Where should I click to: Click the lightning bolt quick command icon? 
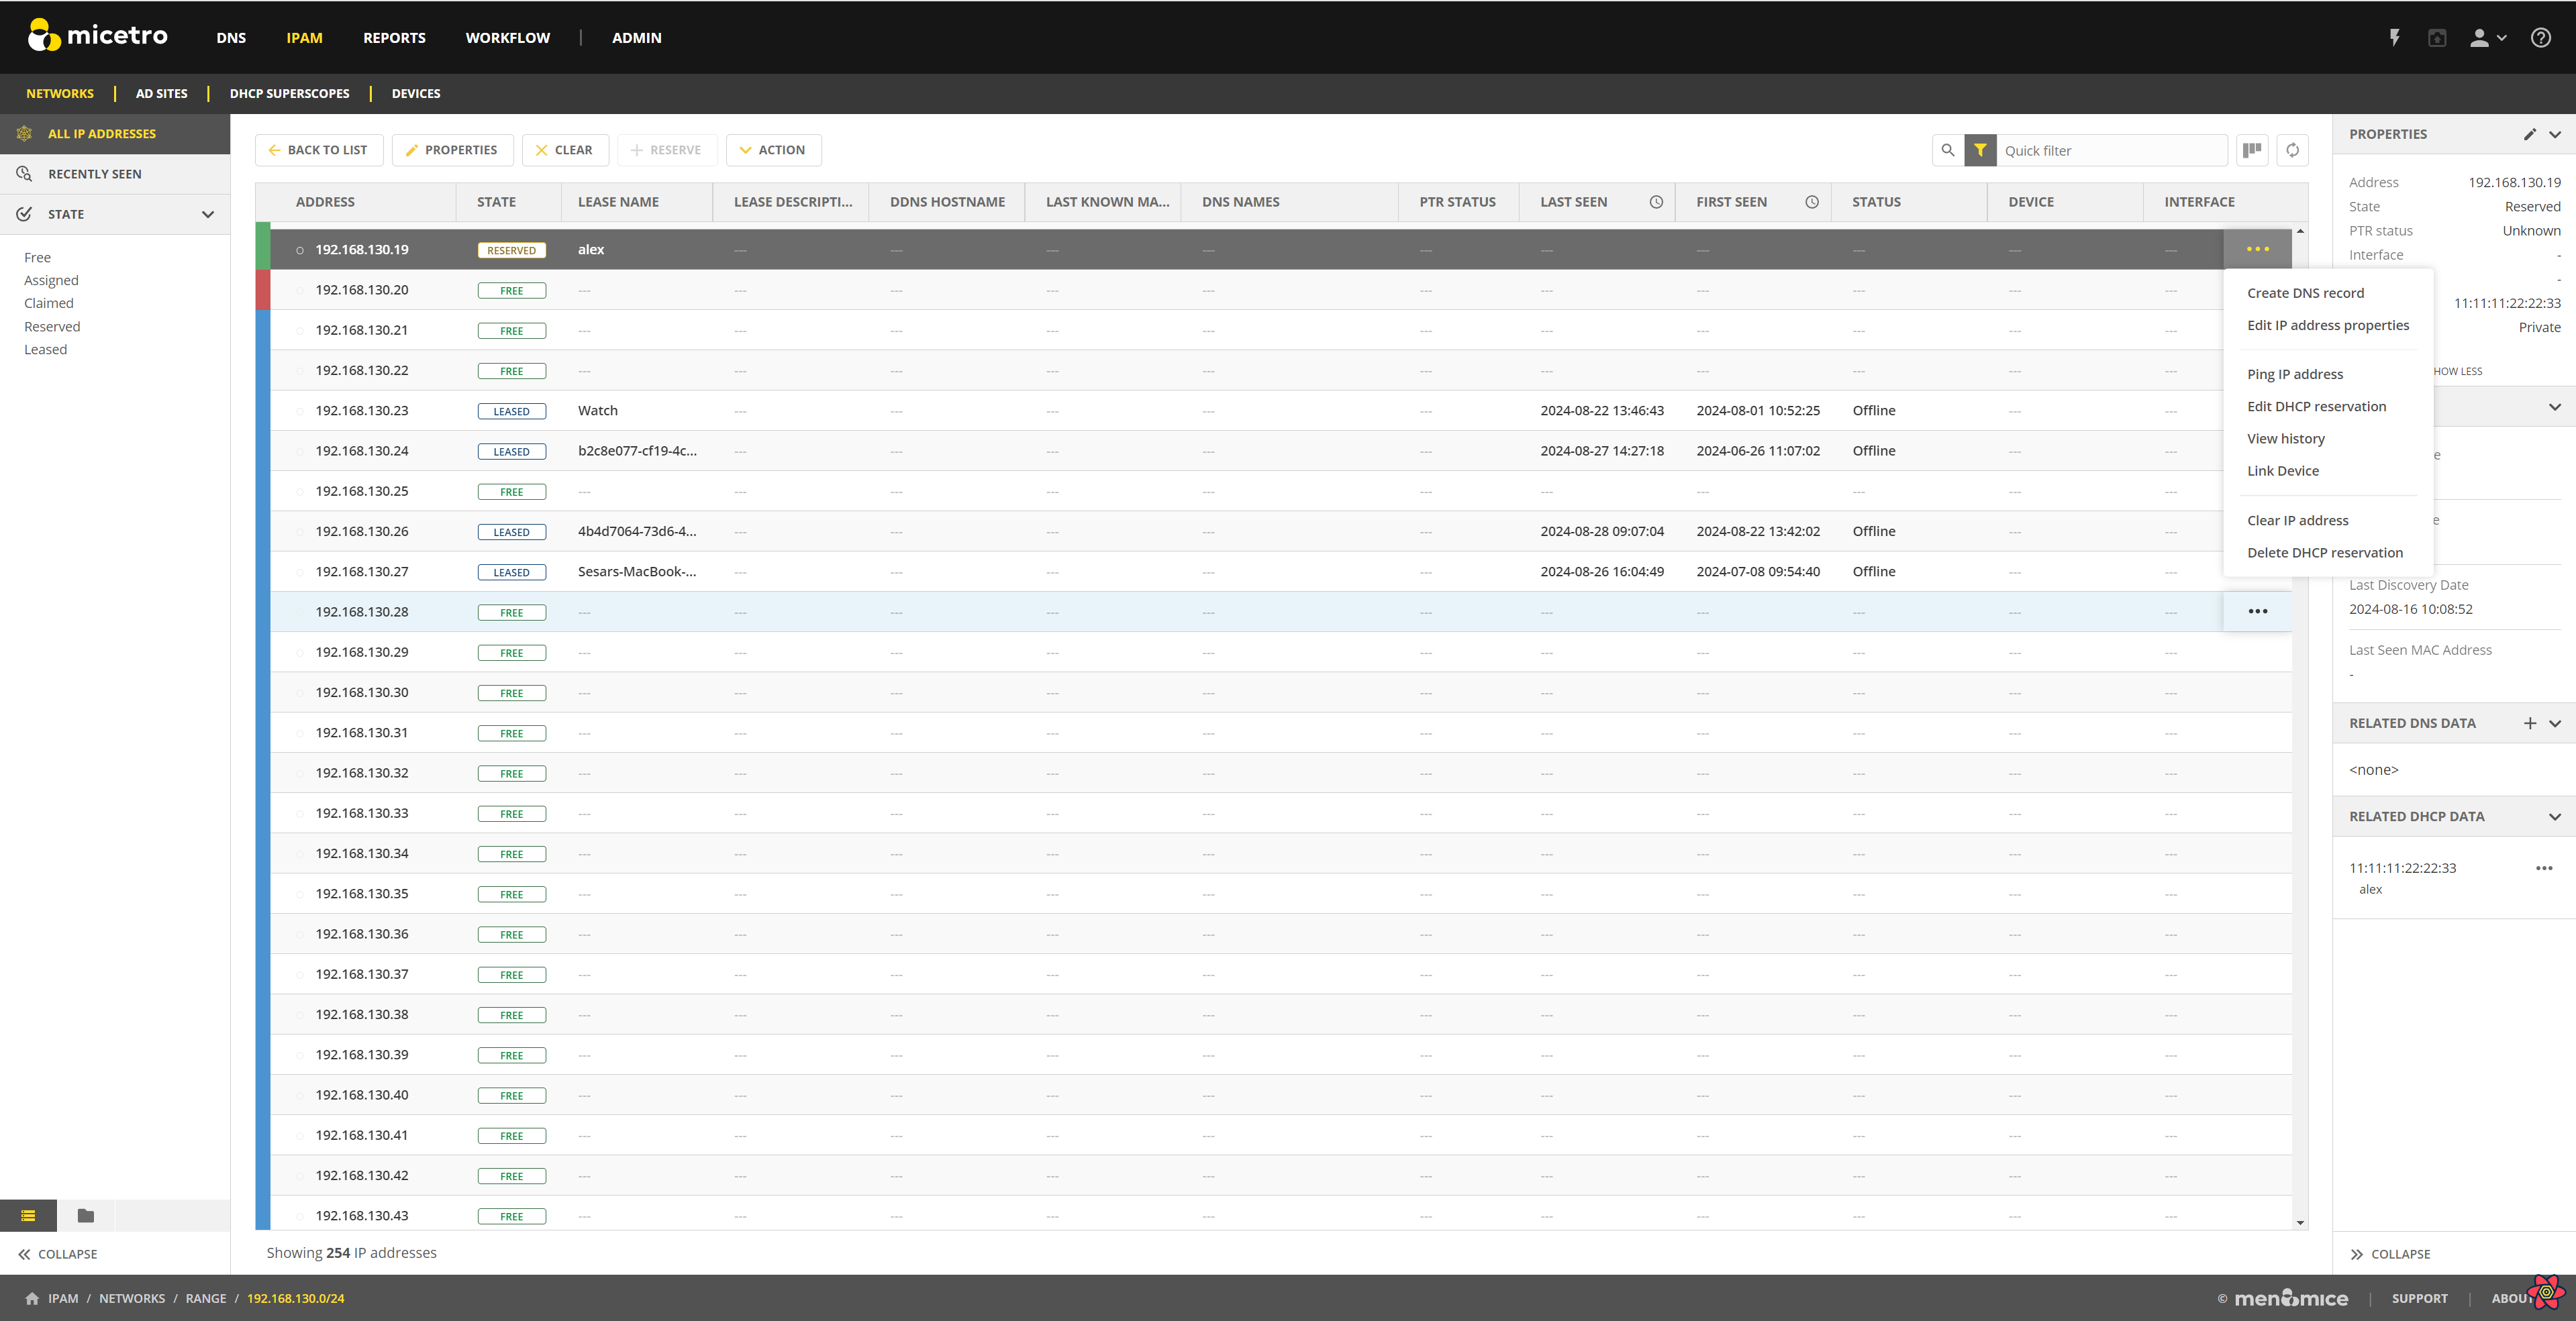2394,38
